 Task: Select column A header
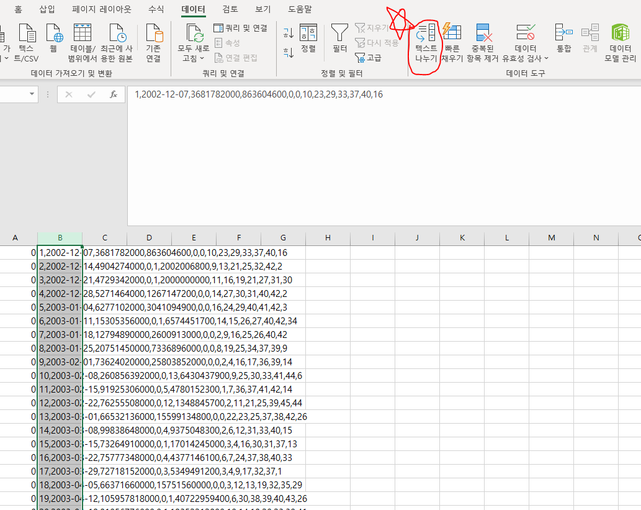[x=15, y=238]
